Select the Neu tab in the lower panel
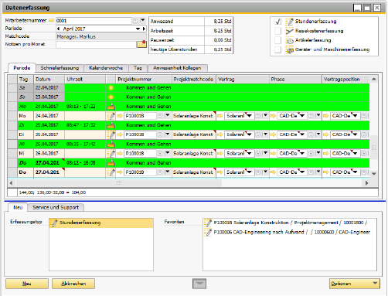Viewport: 388px width, 296px height. click(x=18, y=207)
